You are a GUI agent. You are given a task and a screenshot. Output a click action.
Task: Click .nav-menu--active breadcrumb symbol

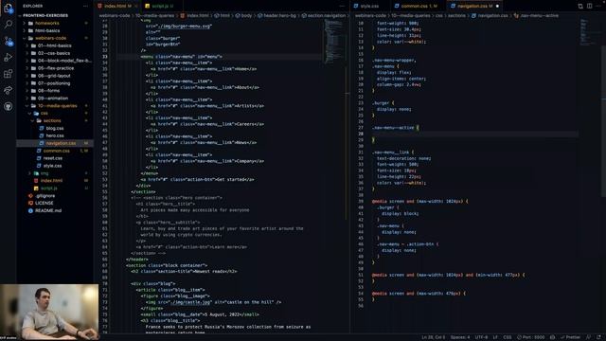click(539, 16)
